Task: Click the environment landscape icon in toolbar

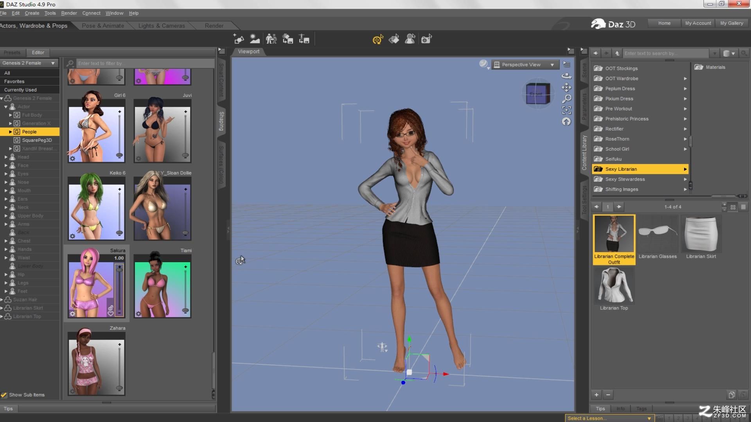Action: tap(255, 39)
